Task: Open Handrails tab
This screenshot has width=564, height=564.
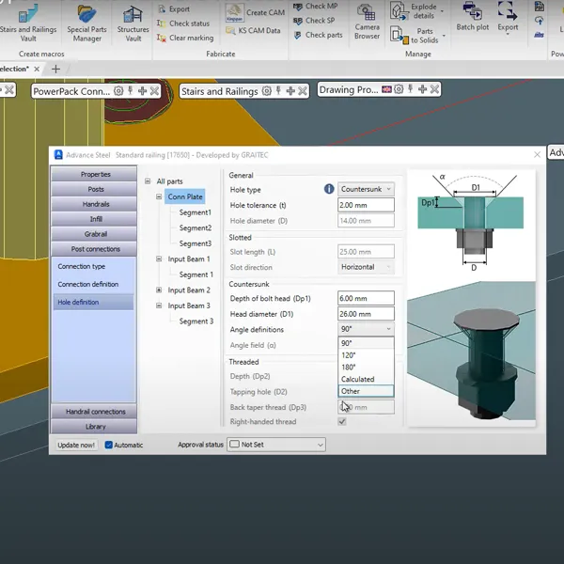Action: [94, 204]
